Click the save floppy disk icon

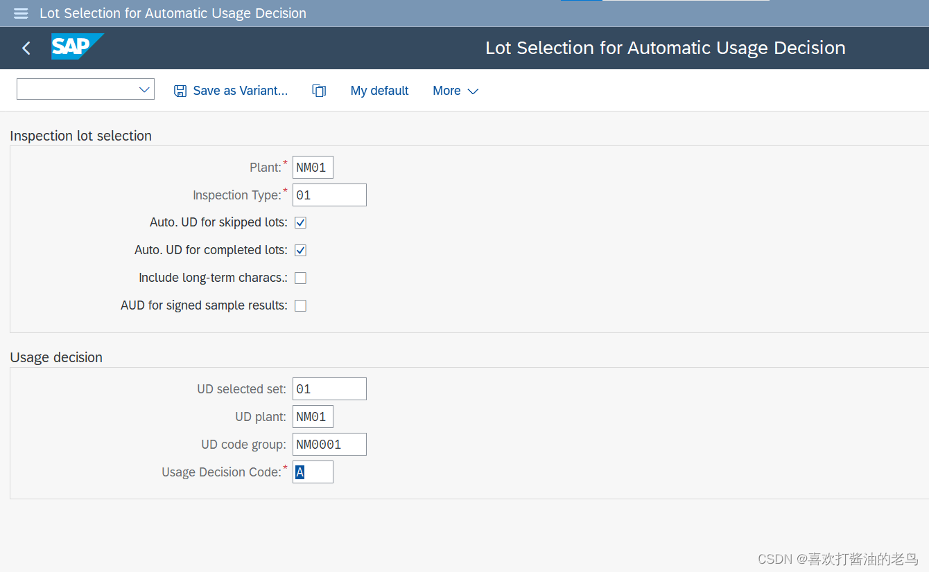tap(180, 90)
